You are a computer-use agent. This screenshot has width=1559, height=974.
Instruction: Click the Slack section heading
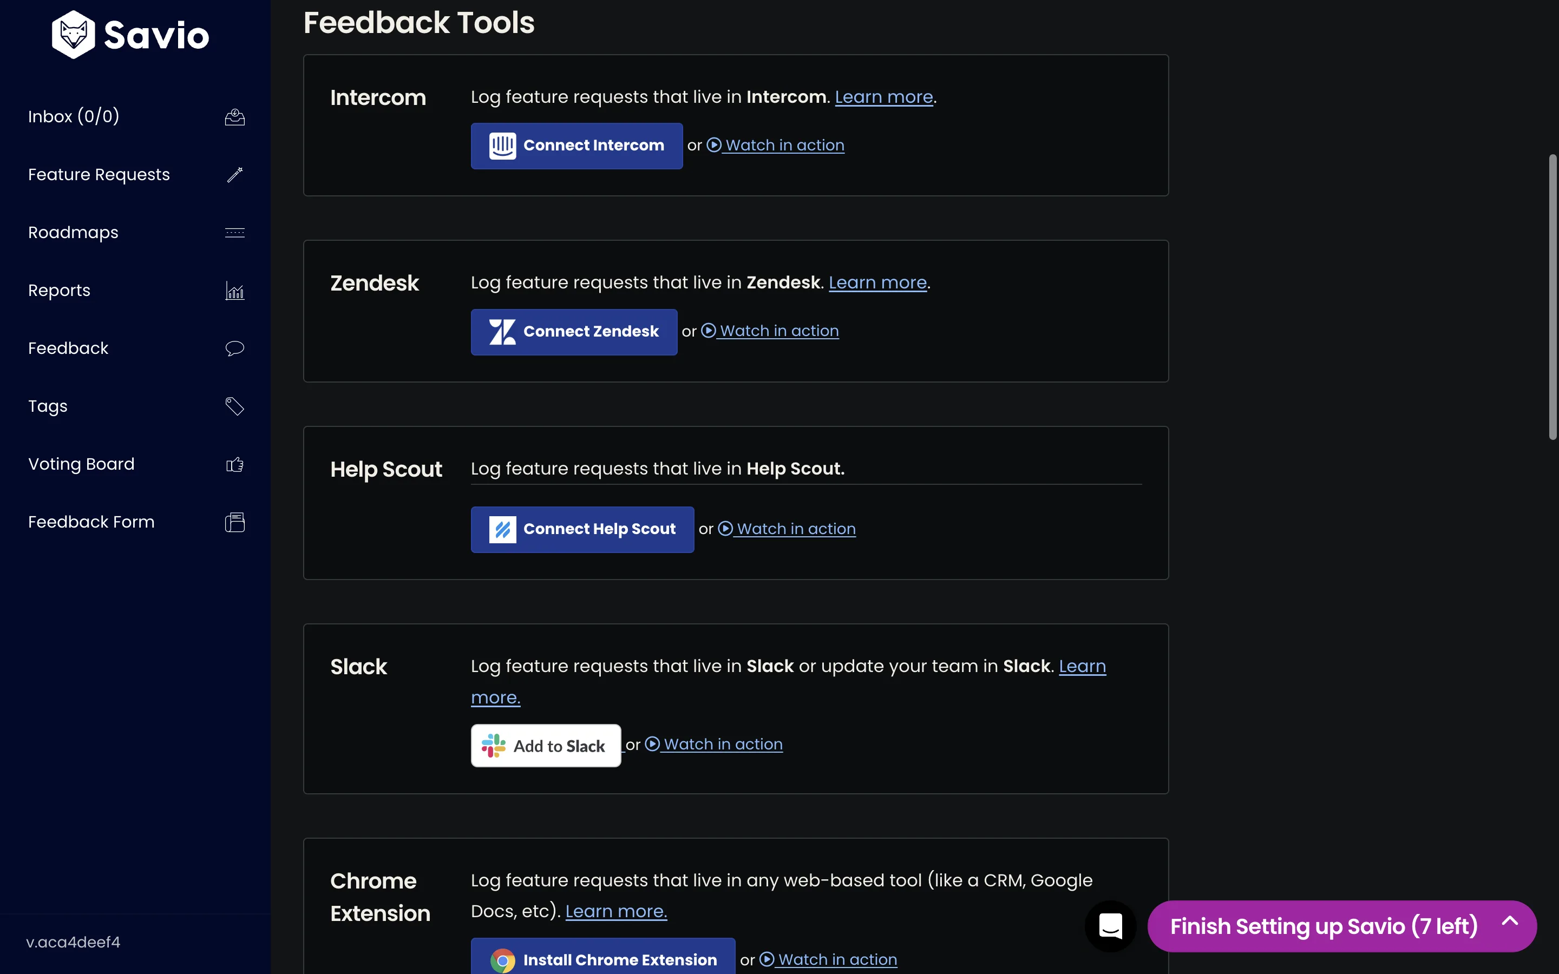(358, 667)
